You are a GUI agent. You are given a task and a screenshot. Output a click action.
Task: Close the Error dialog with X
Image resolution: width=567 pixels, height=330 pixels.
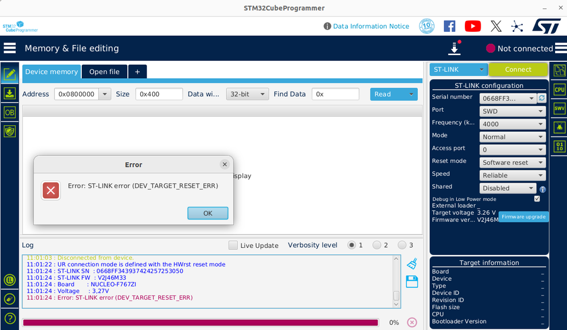[225, 164]
